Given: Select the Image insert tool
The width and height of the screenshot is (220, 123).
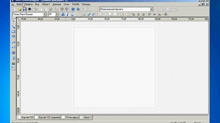Looking at the screenshot, I should 13,64.
